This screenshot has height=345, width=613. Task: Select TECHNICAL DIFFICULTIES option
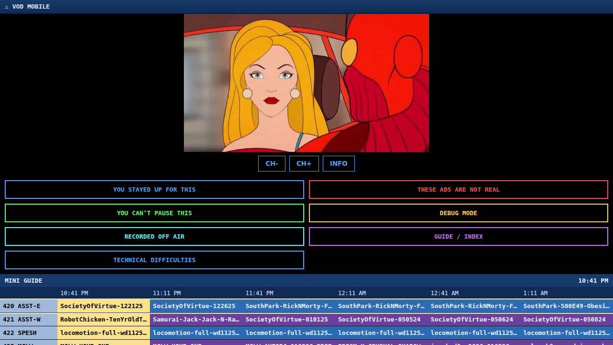click(154, 260)
